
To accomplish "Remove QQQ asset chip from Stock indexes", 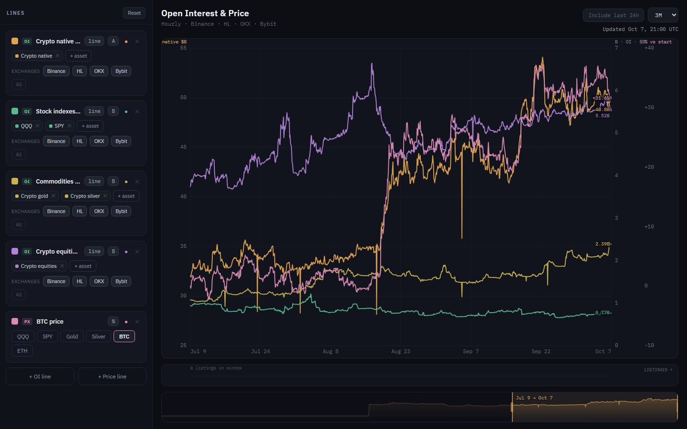I will pos(38,126).
